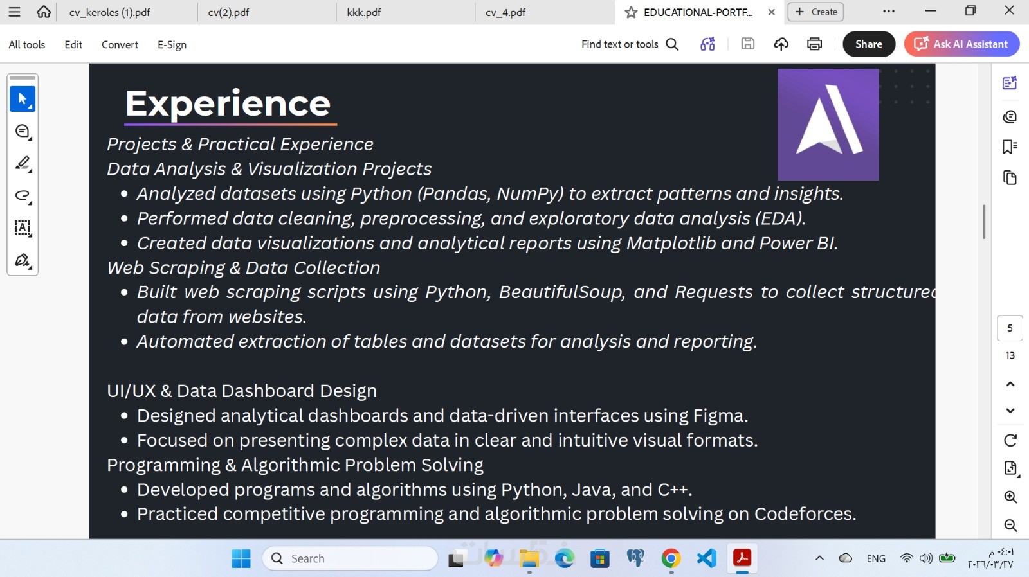1029x577 pixels.
Task: Go to previous page with up chevron
Action: (x=1010, y=384)
